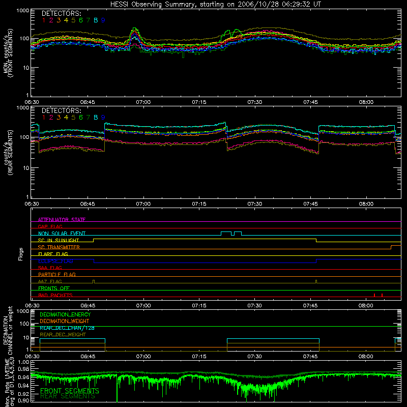
Task: Click the NON_SOLAR_EVENT flag label
Action: [x=62, y=234]
